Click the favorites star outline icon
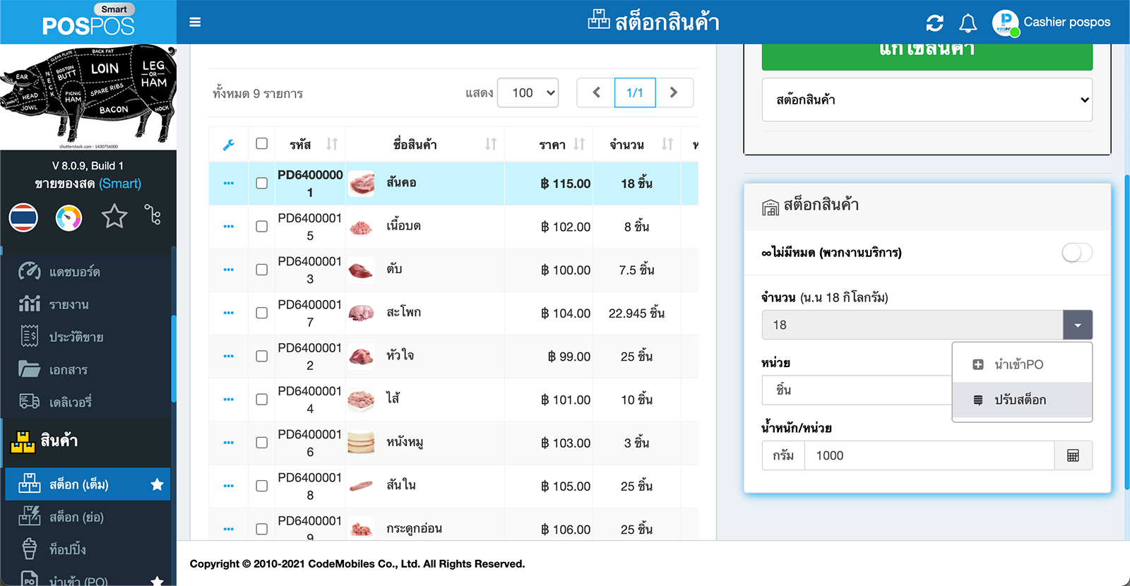 point(114,216)
